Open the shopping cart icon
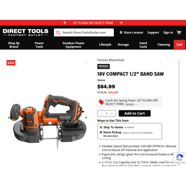186x186 pixels. pos(179,33)
